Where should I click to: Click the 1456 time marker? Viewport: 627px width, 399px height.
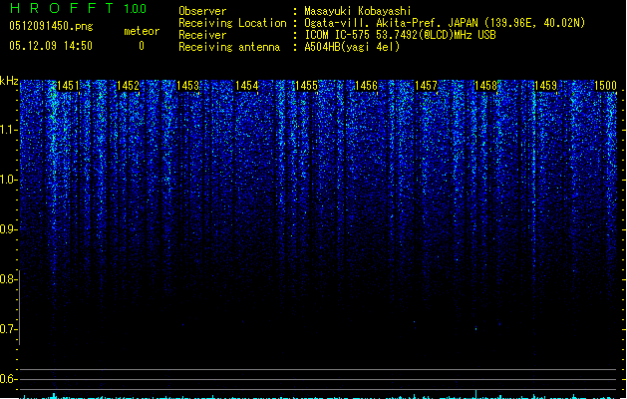point(366,86)
